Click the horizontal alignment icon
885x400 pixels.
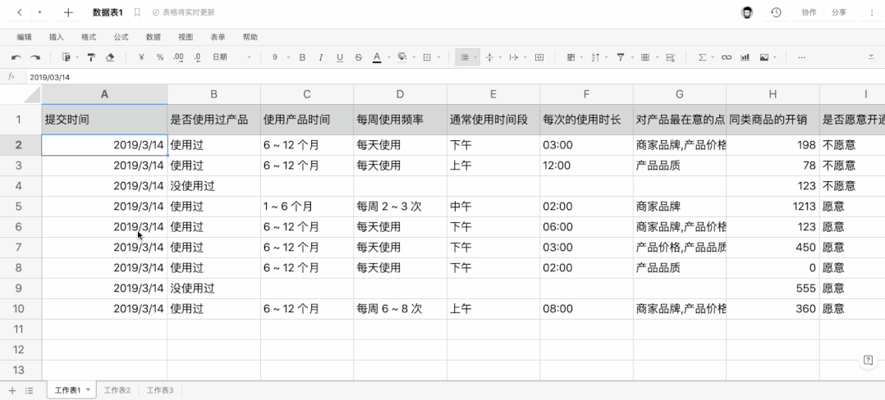tap(465, 57)
